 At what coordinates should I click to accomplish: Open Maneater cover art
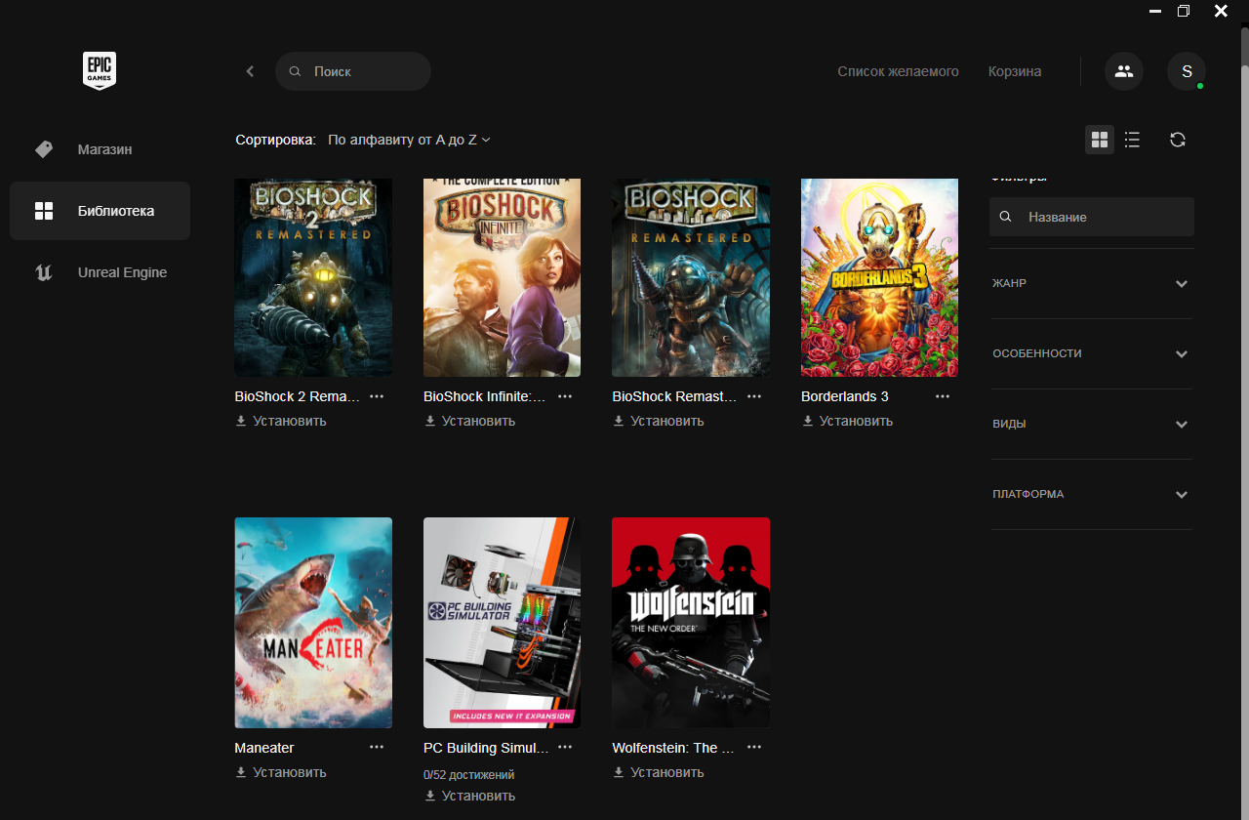click(x=313, y=623)
